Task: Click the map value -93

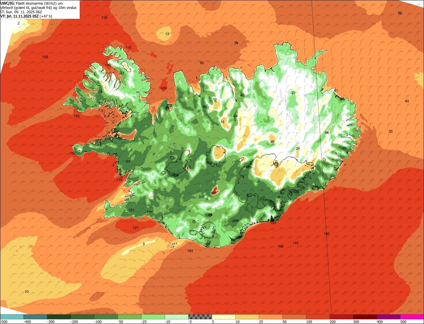Action: pos(127,161)
